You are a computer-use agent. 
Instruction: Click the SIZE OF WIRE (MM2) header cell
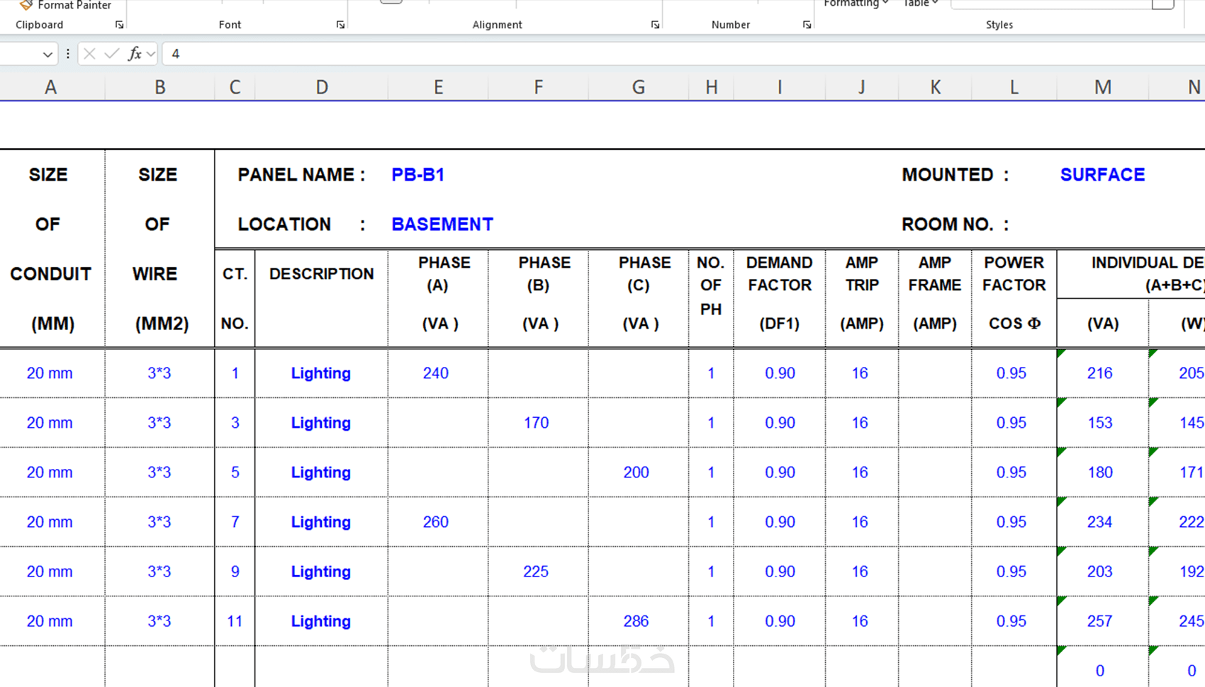160,249
